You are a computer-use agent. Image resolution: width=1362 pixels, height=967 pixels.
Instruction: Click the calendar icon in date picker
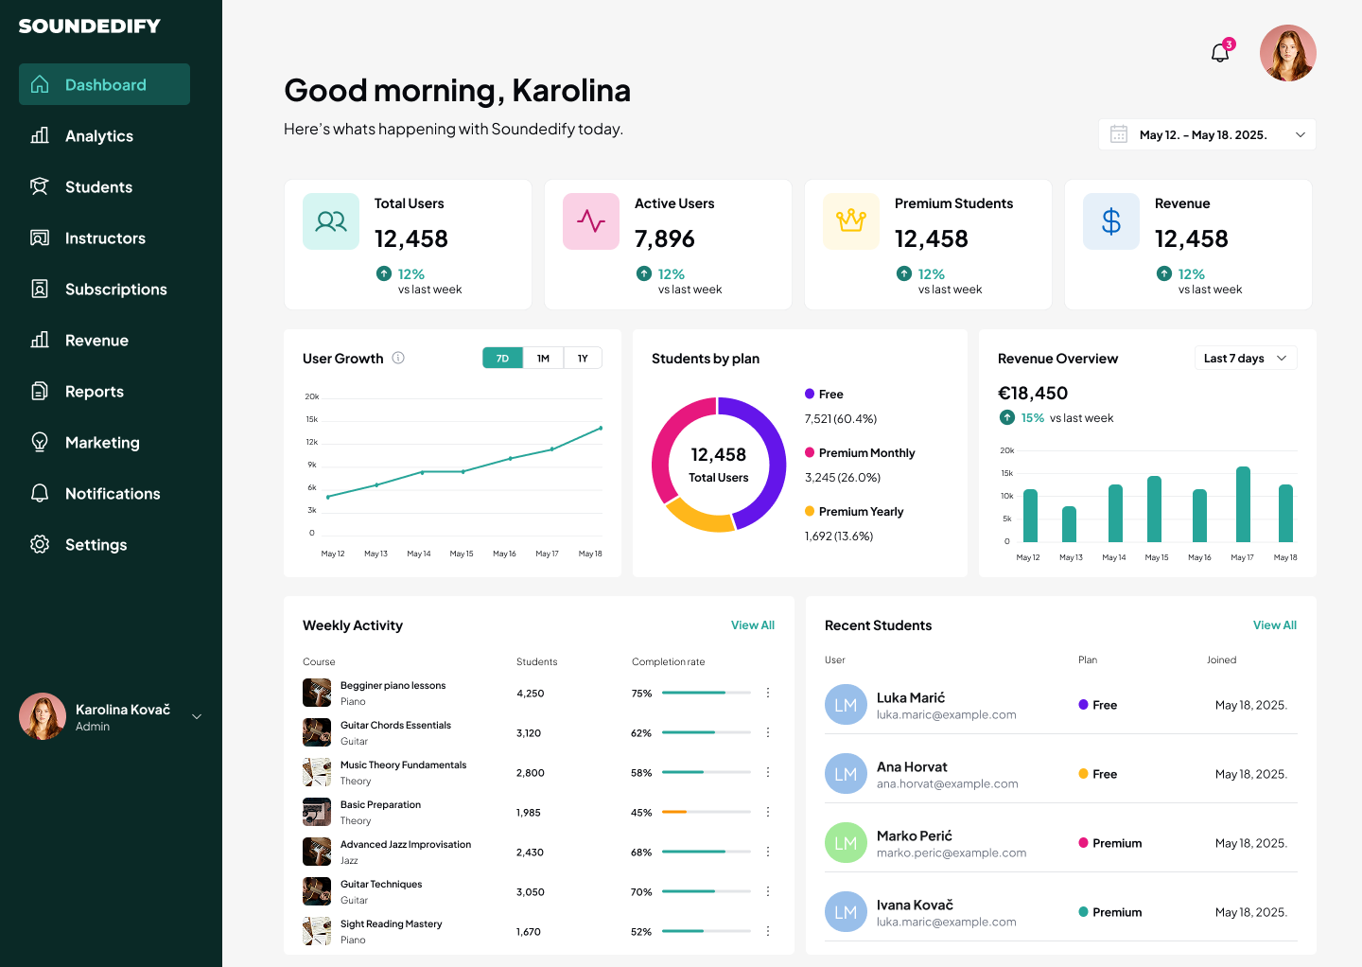click(x=1119, y=134)
